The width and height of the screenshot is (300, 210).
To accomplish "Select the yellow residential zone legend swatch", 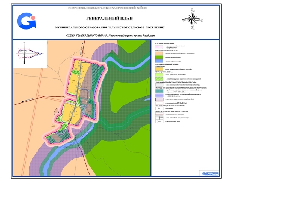I will click(x=159, y=69).
